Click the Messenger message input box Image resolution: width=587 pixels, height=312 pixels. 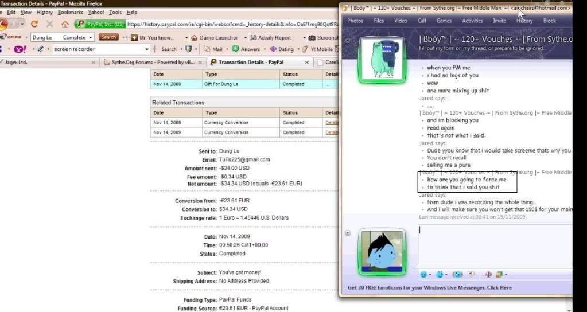495,246
